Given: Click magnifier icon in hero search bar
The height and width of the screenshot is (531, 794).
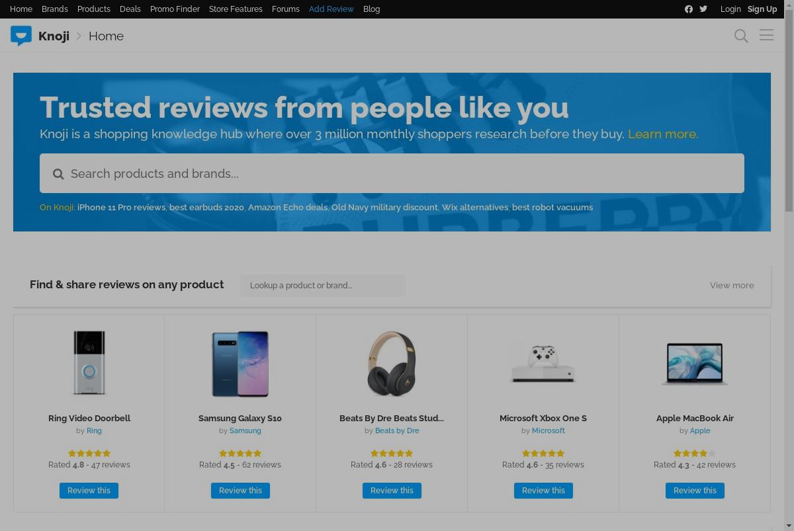Looking at the screenshot, I should pos(58,174).
